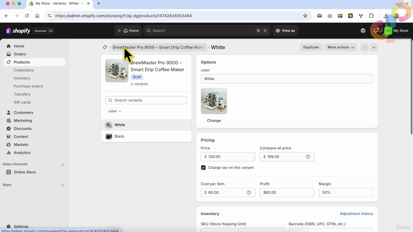This screenshot has width=413, height=232.
Task: Open the color filter dropdown
Action: click(x=115, y=111)
